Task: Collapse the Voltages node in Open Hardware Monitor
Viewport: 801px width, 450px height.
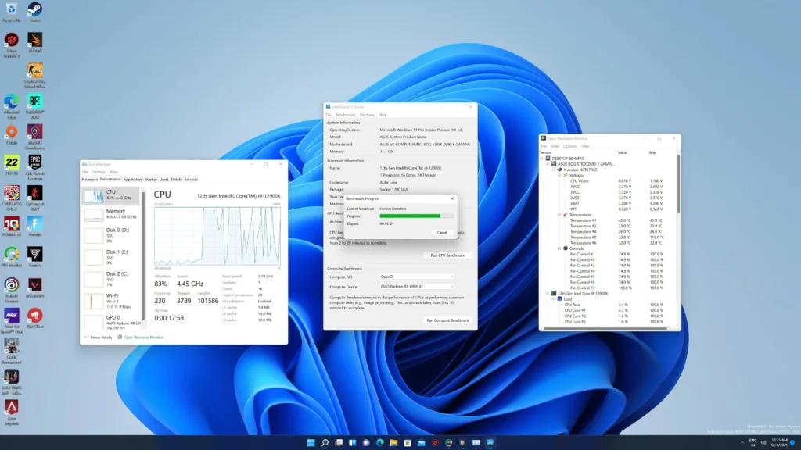Action: (559, 176)
